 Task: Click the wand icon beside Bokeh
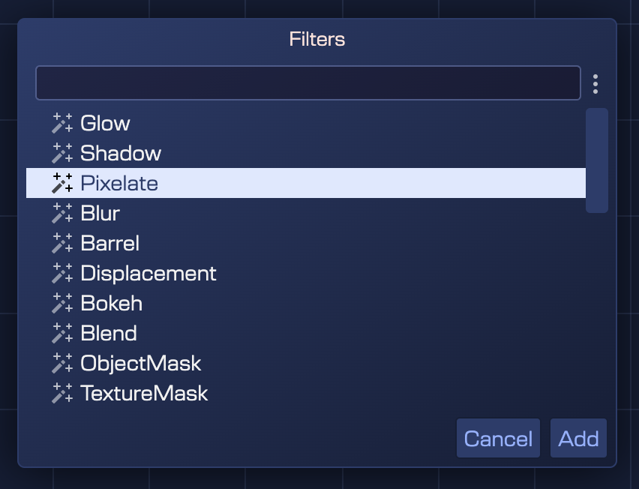point(61,303)
